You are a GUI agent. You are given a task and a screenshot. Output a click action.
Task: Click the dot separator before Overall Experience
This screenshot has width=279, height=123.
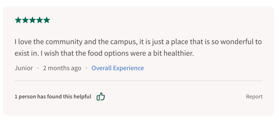87,68
